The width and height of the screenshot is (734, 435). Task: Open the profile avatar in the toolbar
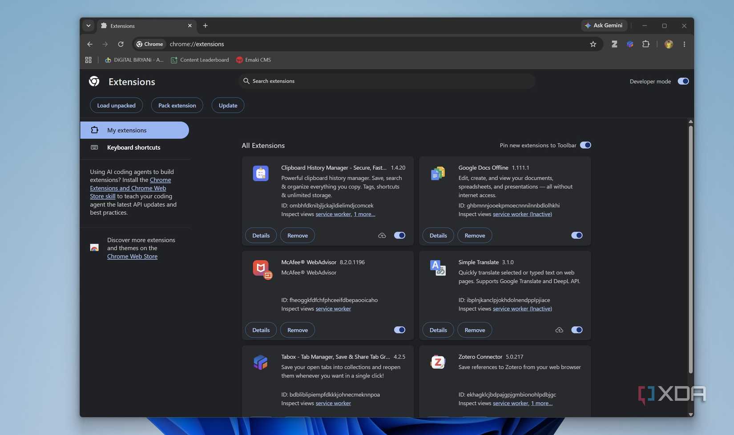[669, 44]
